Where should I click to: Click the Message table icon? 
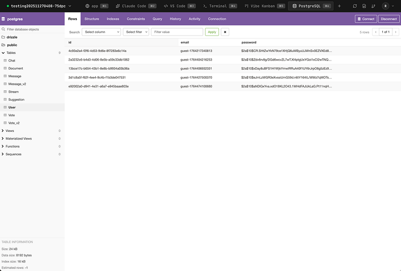pyautogui.click(x=5, y=76)
